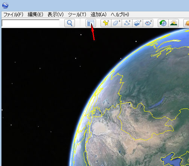
Task: Focus the search text field
Action: (30, 23)
